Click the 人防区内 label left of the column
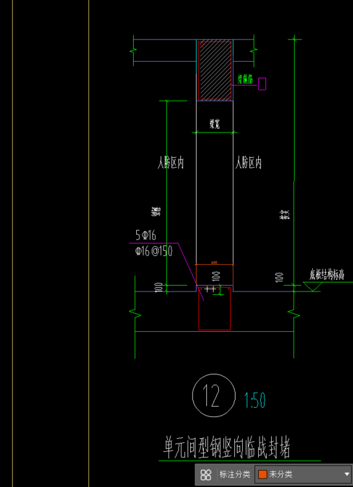The height and width of the screenshot is (487, 353). point(171,162)
